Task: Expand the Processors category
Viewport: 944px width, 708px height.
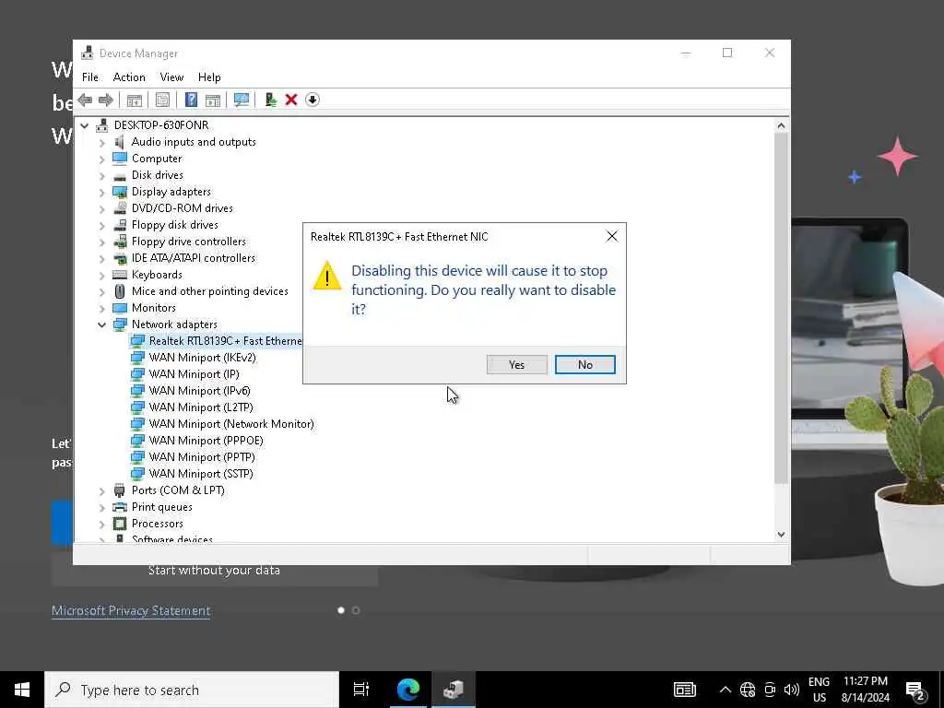Action: tap(101, 524)
